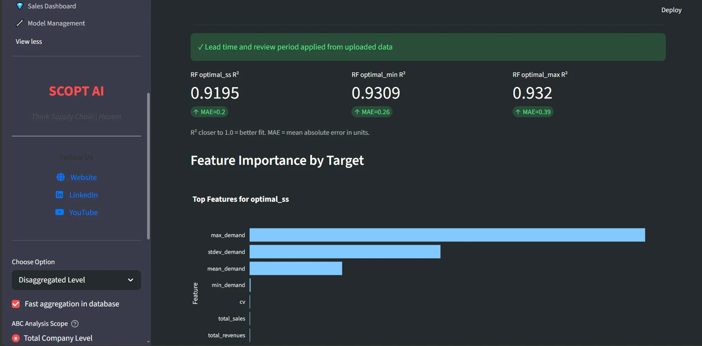Uncheck Fast aggregation in database
The image size is (702, 346).
[16, 304]
